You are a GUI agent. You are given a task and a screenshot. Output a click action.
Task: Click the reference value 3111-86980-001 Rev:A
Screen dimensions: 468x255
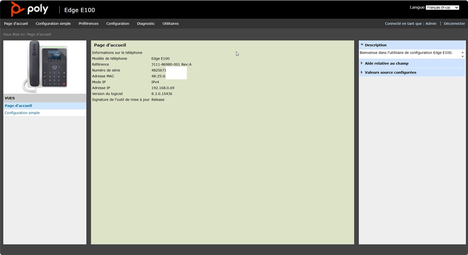171,64
